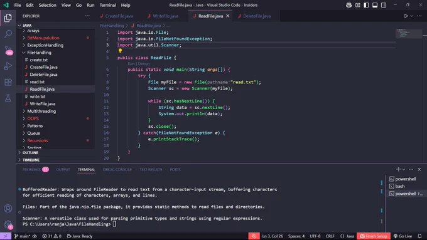Click the lightbulb code action icon
This screenshot has width=427, height=240.
pos(120,51)
